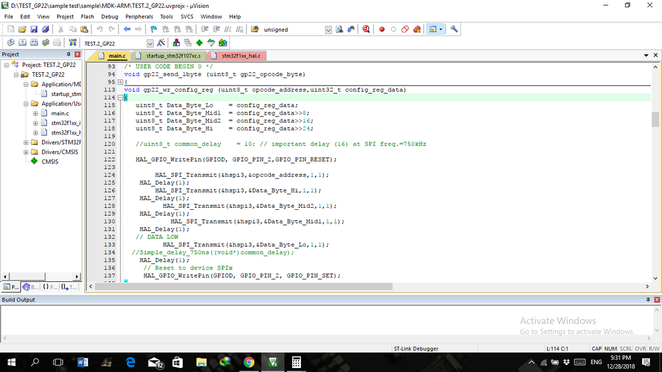Save all files with the multi-disk icon
This screenshot has width=662, height=372.
pos(45,29)
